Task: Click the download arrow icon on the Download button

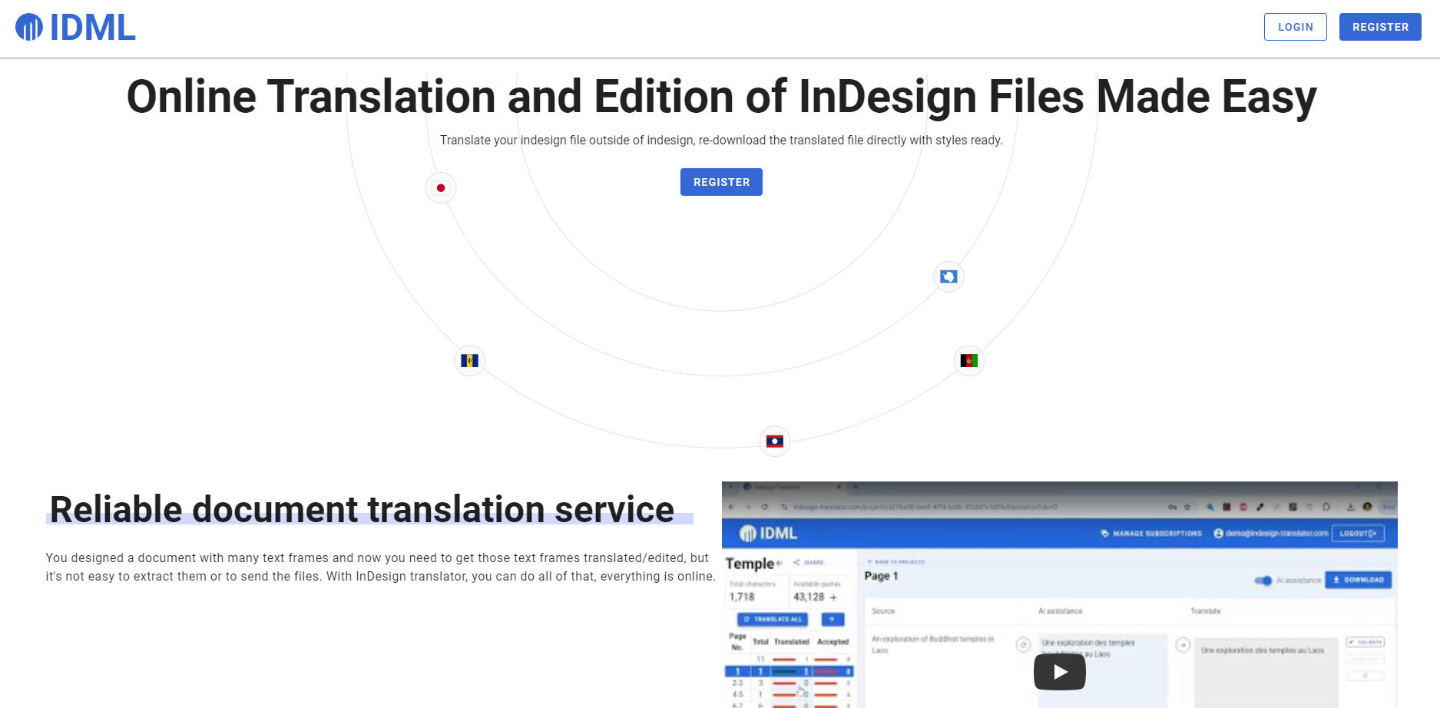Action: click(x=1336, y=581)
